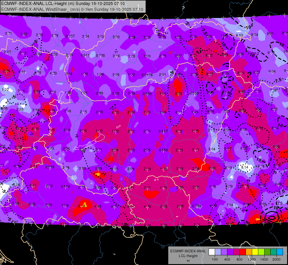Click the dark green legend swatch
Screen dimensions: 288x265
coord(267,252)
